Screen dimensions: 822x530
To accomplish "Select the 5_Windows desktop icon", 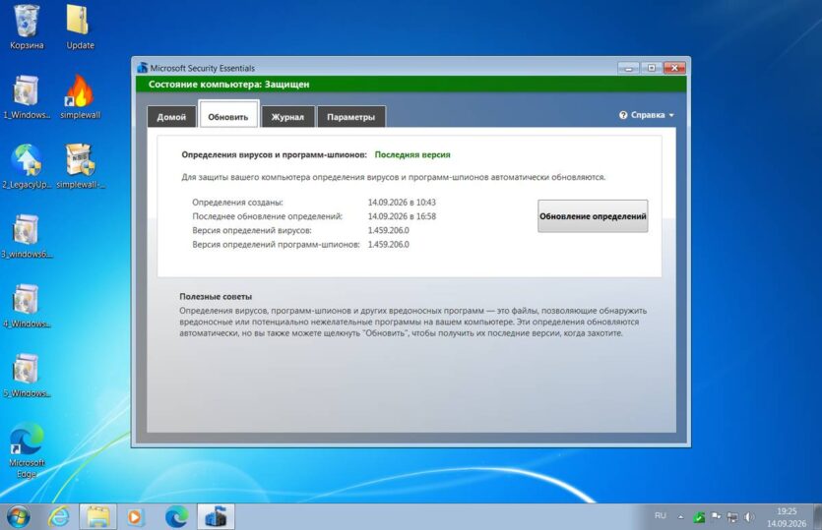I will [27, 376].
